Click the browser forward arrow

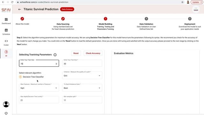(x=8, y=2)
